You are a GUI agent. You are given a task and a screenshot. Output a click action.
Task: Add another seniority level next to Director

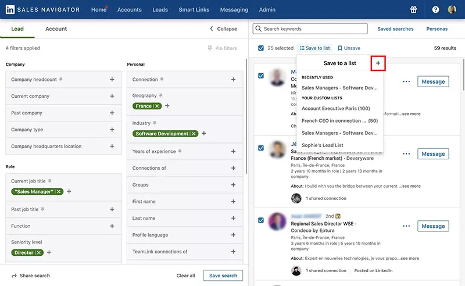[x=49, y=252]
